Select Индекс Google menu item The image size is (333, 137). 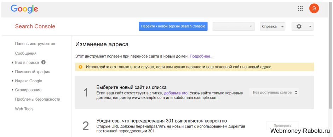(28, 81)
